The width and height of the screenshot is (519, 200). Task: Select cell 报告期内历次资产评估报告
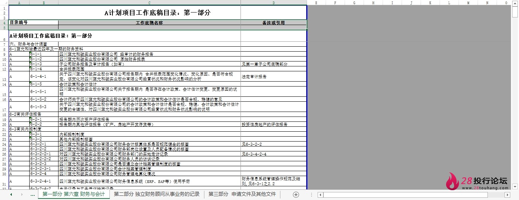tap(149, 119)
